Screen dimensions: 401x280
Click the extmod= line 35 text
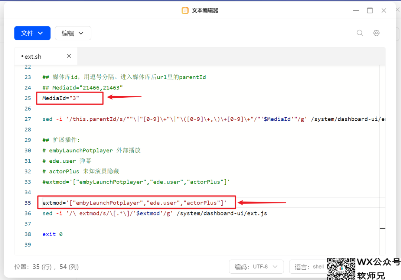(134, 203)
